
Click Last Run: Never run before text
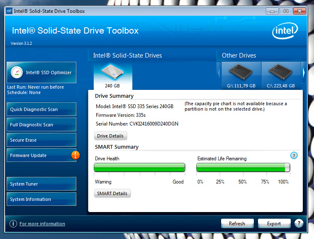point(35,87)
